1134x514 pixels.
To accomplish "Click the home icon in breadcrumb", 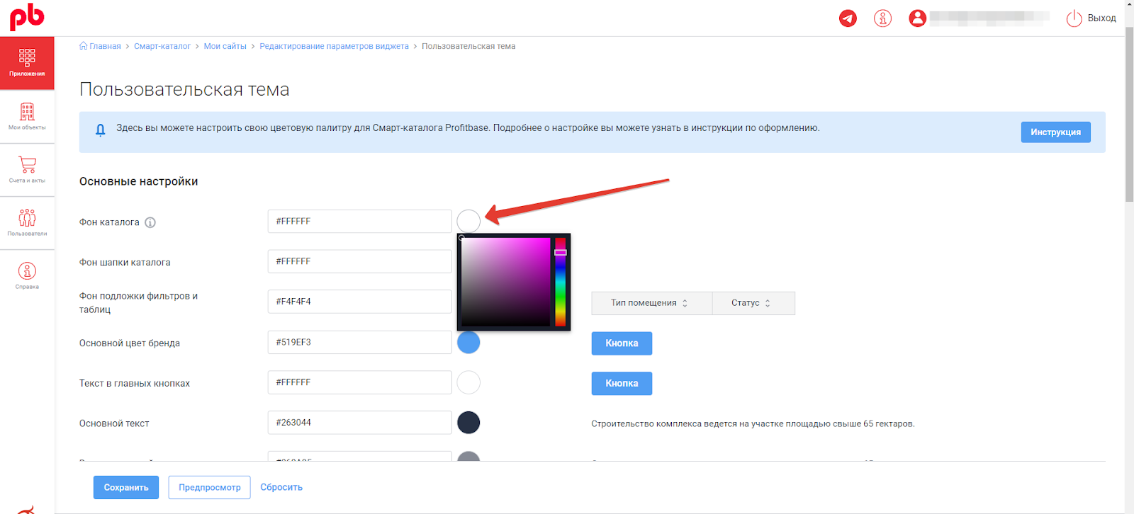I will (x=84, y=46).
